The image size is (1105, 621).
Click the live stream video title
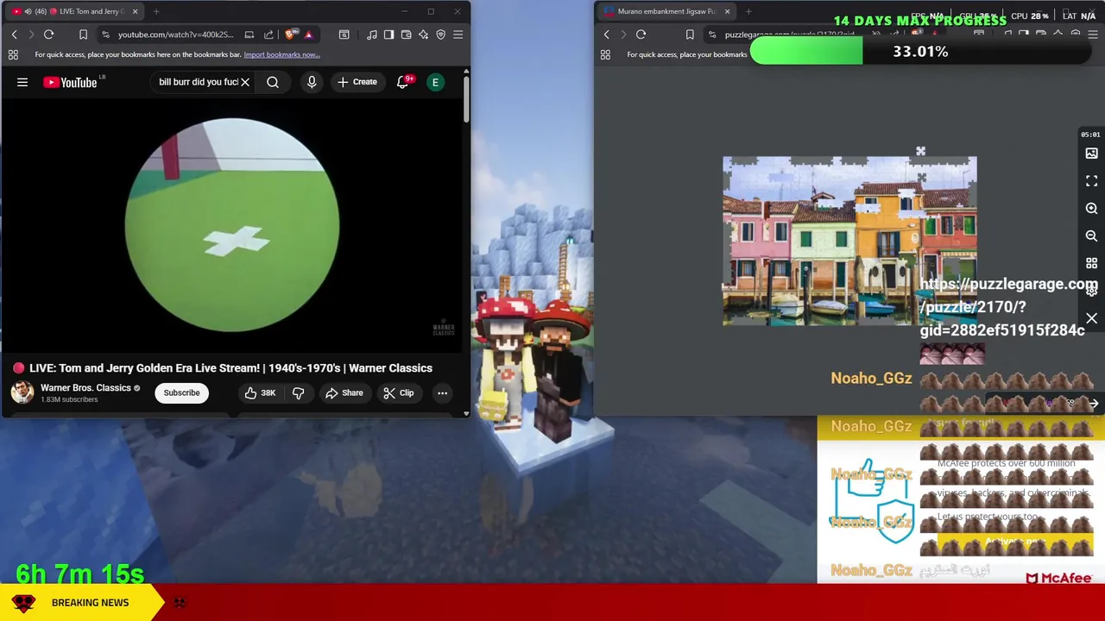click(x=230, y=368)
